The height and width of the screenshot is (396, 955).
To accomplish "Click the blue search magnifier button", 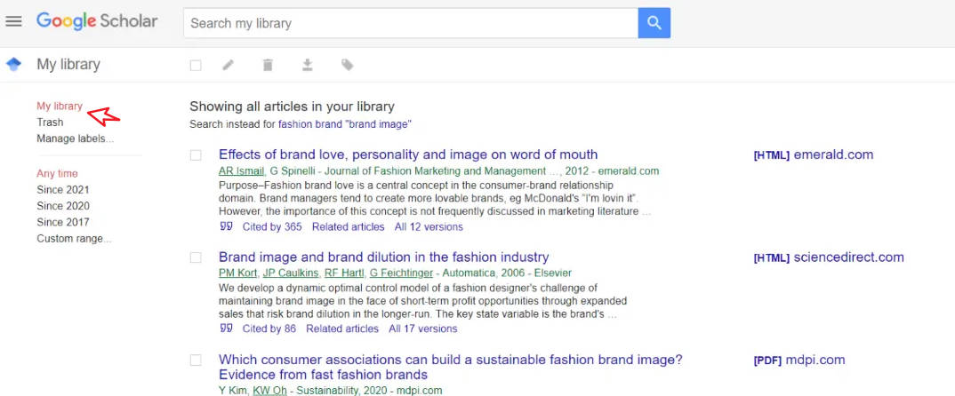I will pyautogui.click(x=654, y=23).
